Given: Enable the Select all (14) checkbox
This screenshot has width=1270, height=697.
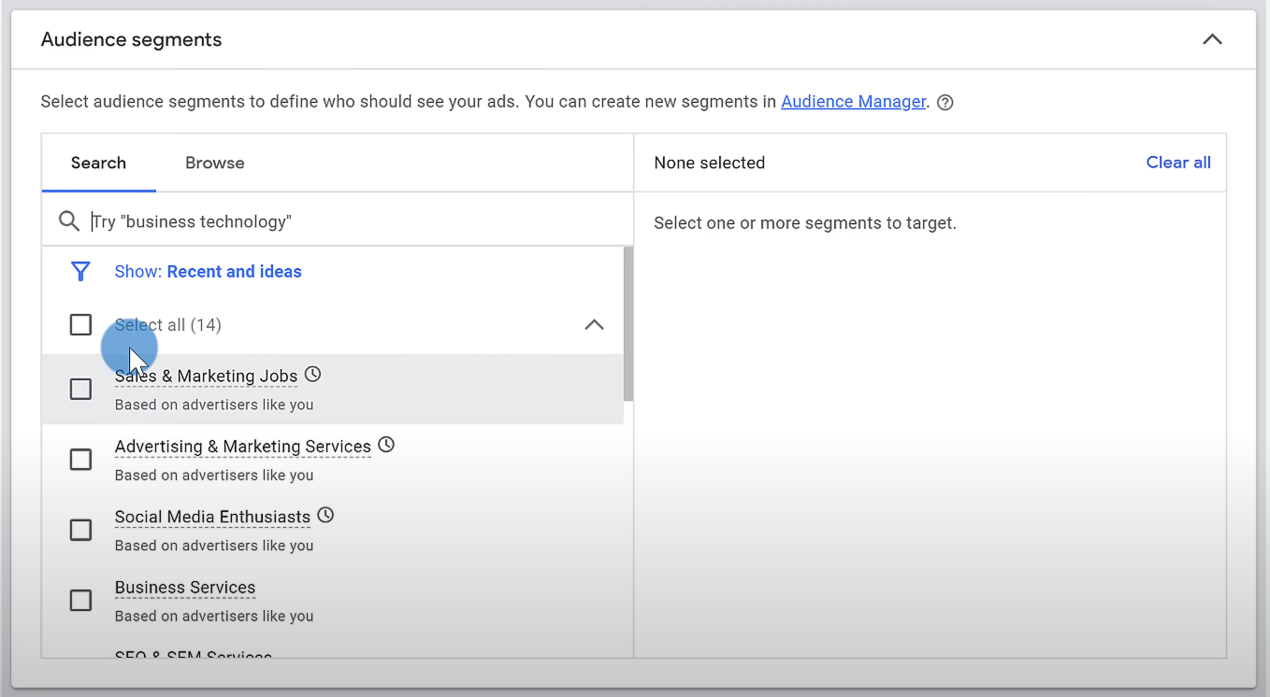Looking at the screenshot, I should 80,324.
